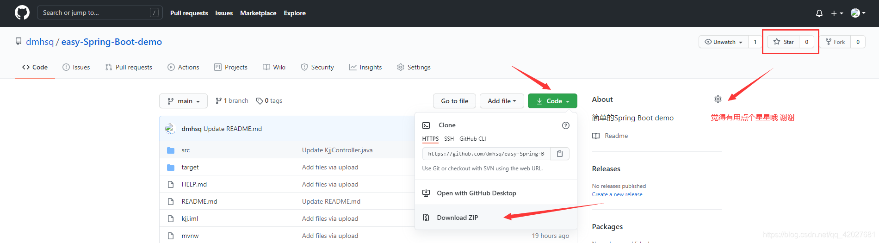Open HELP.md file

[x=194, y=184]
